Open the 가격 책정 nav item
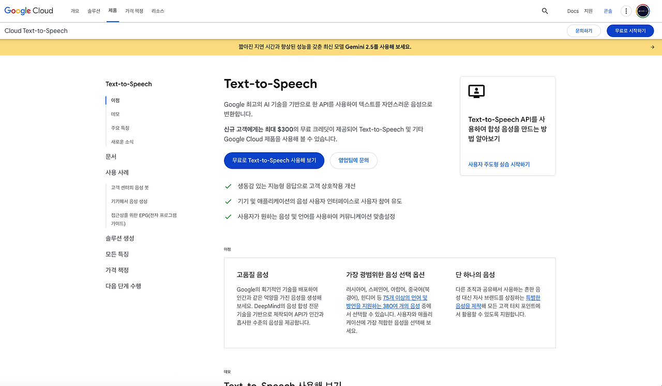Viewport: 662px width, 386px height. click(x=134, y=11)
